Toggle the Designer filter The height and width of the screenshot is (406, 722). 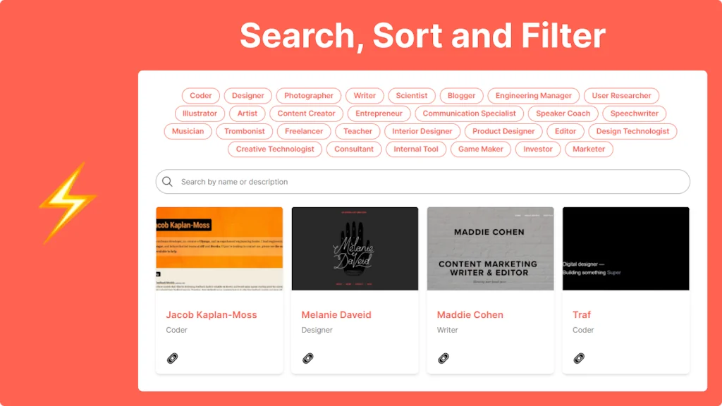(x=247, y=95)
